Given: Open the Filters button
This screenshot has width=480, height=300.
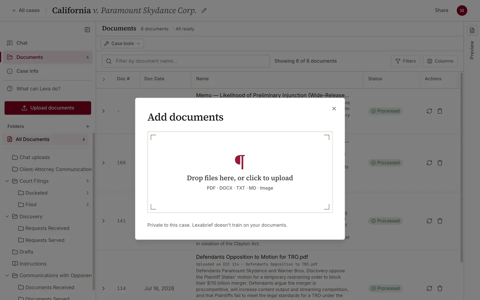Looking at the screenshot, I should [406, 61].
